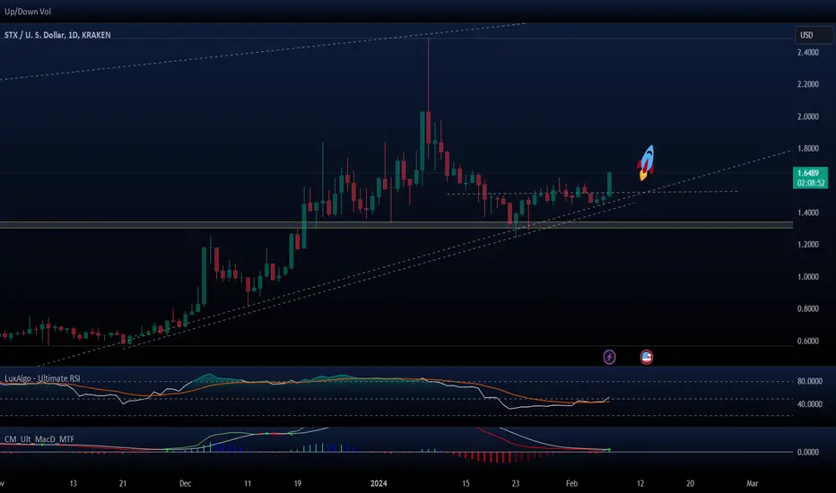The image size is (836, 493).
Task: Select the horizontal support zone near 1.35
Action: coord(396,225)
